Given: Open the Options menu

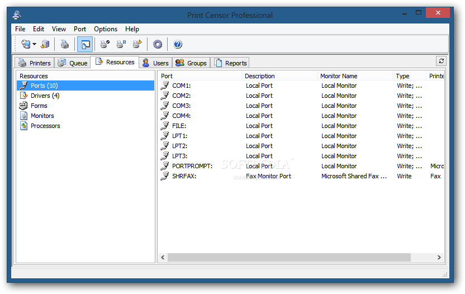Looking at the screenshot, I should tap(106, 29).
